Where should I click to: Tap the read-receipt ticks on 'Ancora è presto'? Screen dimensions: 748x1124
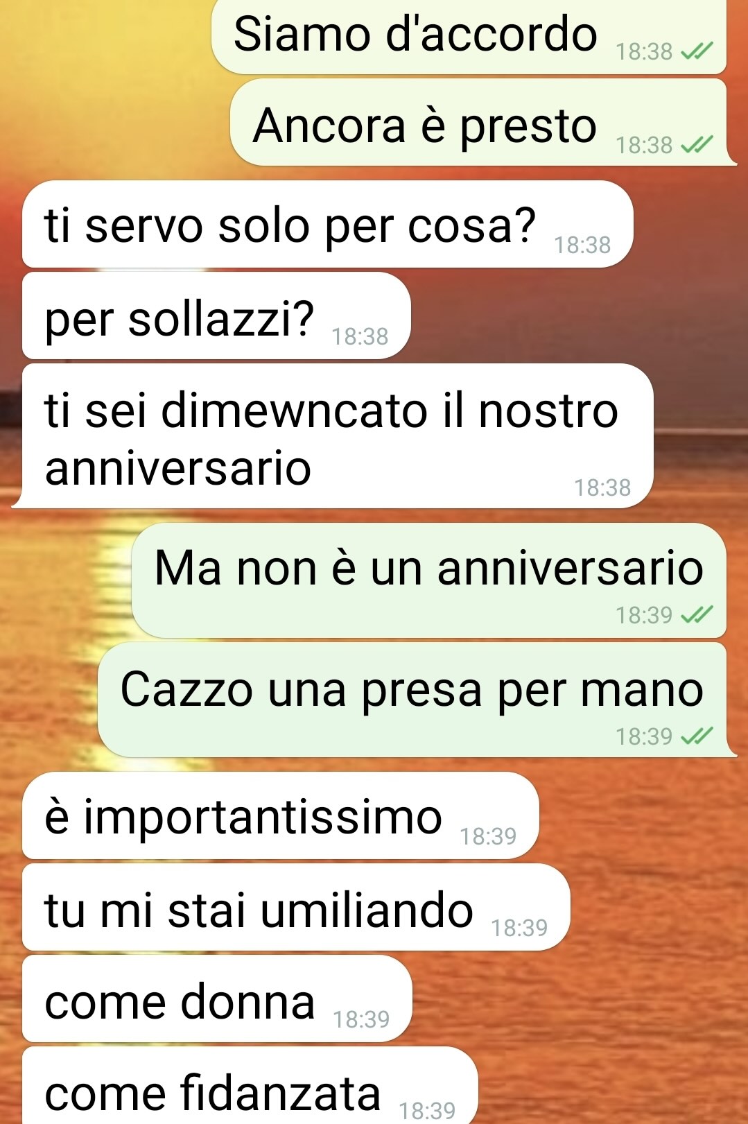click(697, 144)
